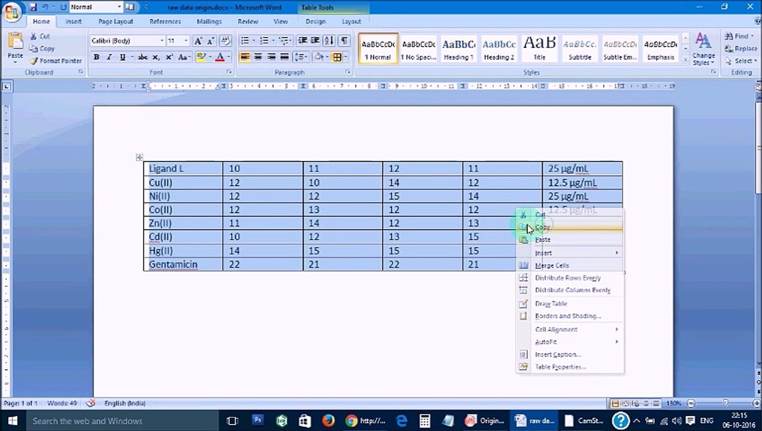The width and height of the screenshot is (762, 431).
Task: Click the zoom slider handle
Action: [x=725, y=403]
